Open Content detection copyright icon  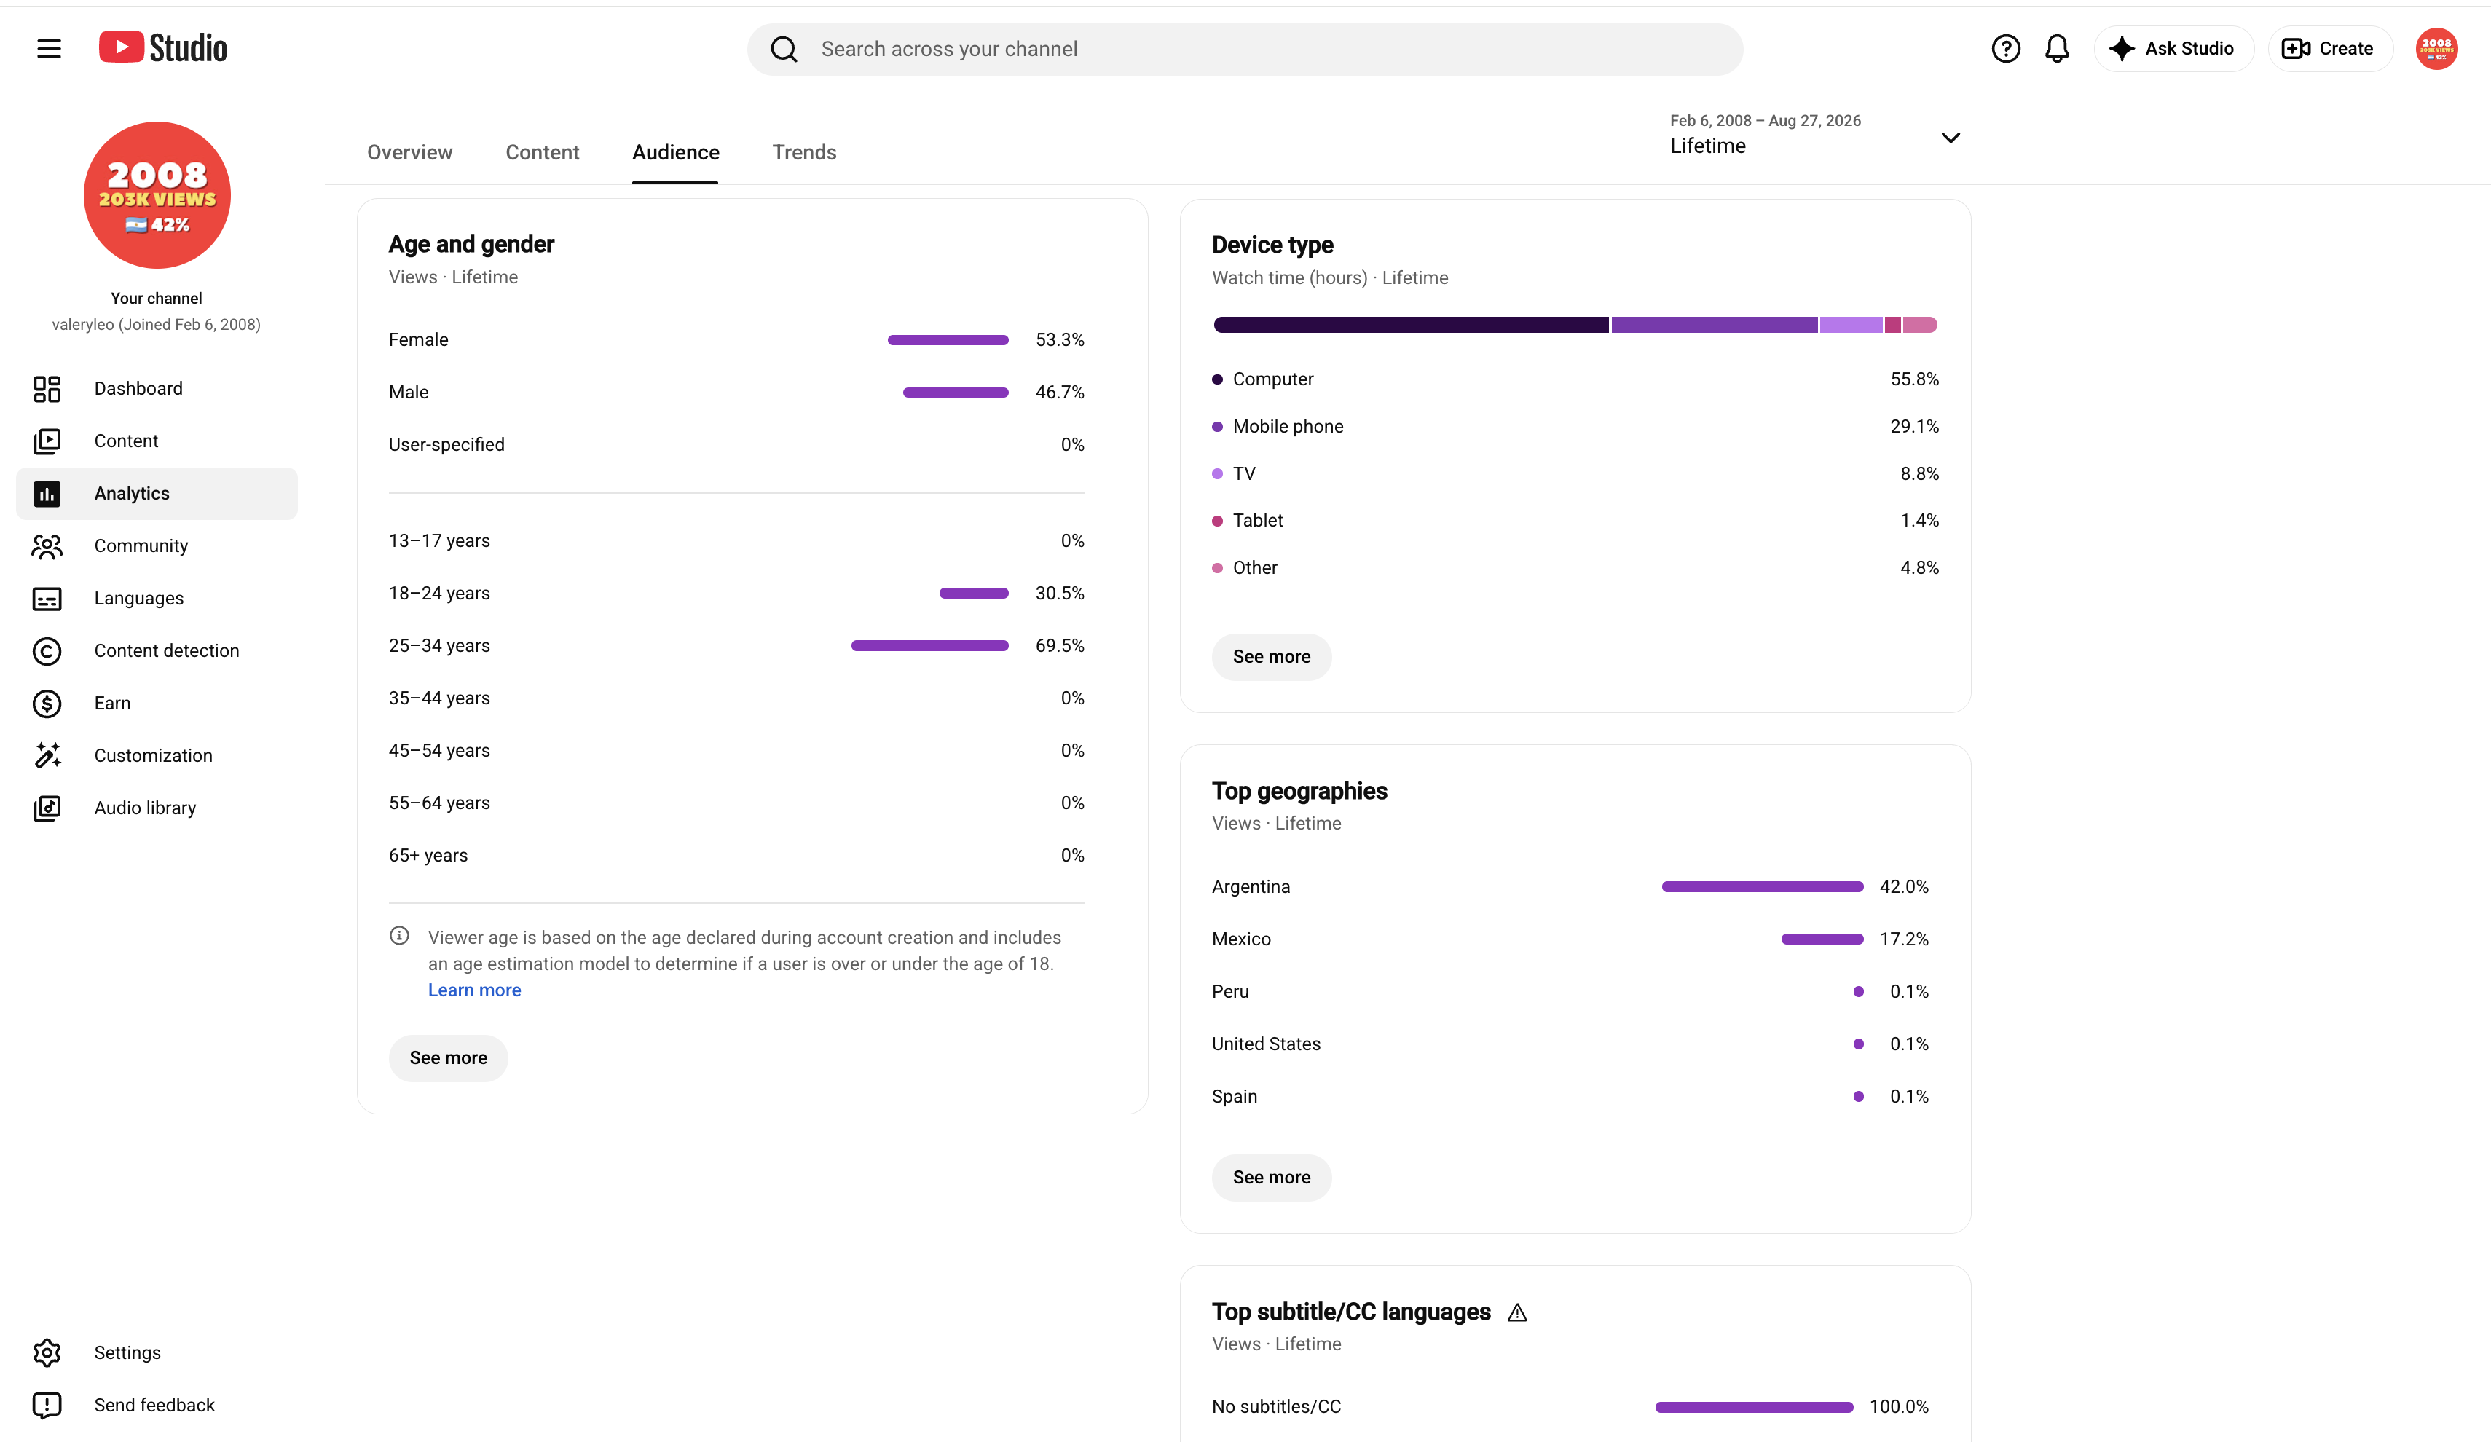coord(47,650)
